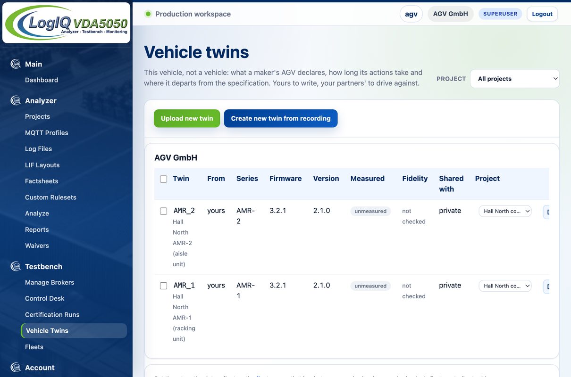Screen dimensions: 571x377
Task: Click the green Production workspace status dot
Action: pyautogui.click(x=148, y=14)
